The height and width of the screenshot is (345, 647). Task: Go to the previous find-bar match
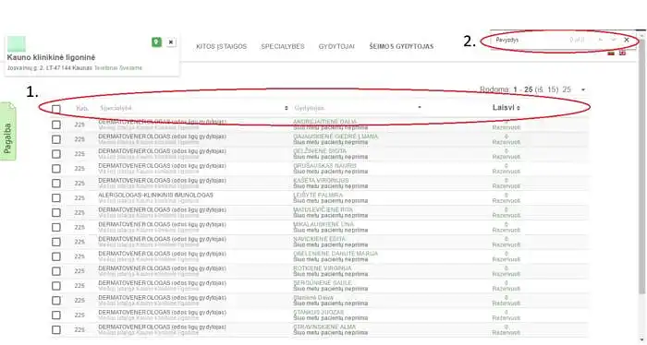601,40
